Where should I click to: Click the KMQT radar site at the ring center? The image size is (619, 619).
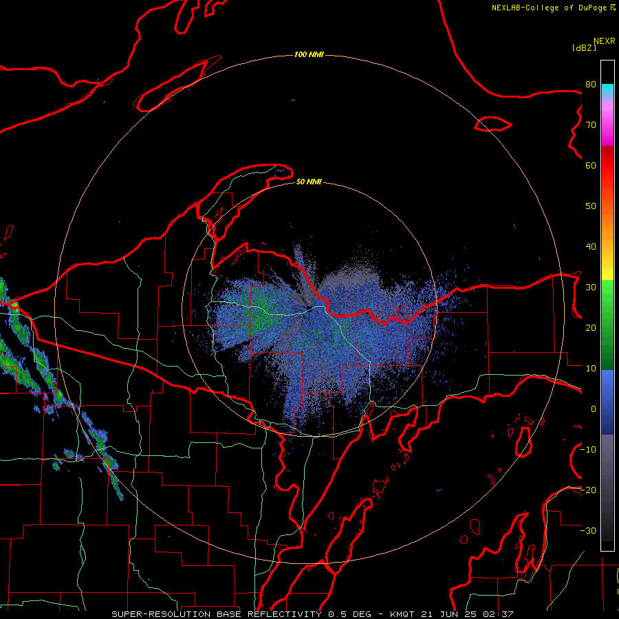pos(309,309)
